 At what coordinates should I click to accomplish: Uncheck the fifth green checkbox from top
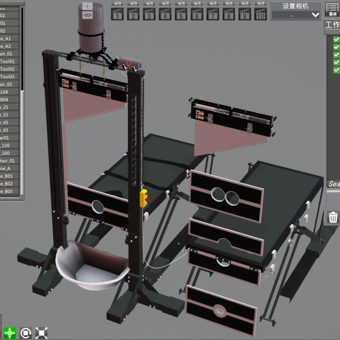click(336, 70)
